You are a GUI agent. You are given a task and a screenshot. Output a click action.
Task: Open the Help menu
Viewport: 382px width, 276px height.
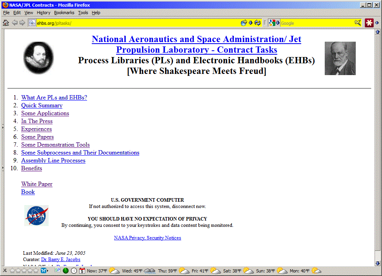96,13
